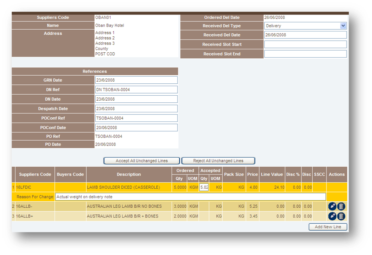
Task: Click the Add New Line button
Action: pos(328,227)
